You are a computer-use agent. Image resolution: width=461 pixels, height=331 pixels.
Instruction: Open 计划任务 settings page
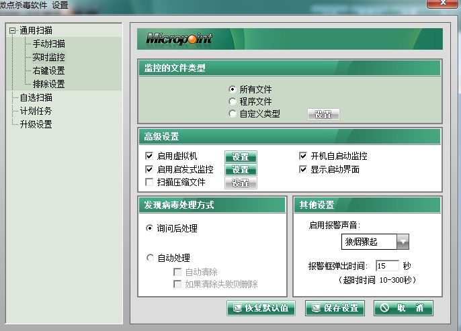[x=36, y=111]
